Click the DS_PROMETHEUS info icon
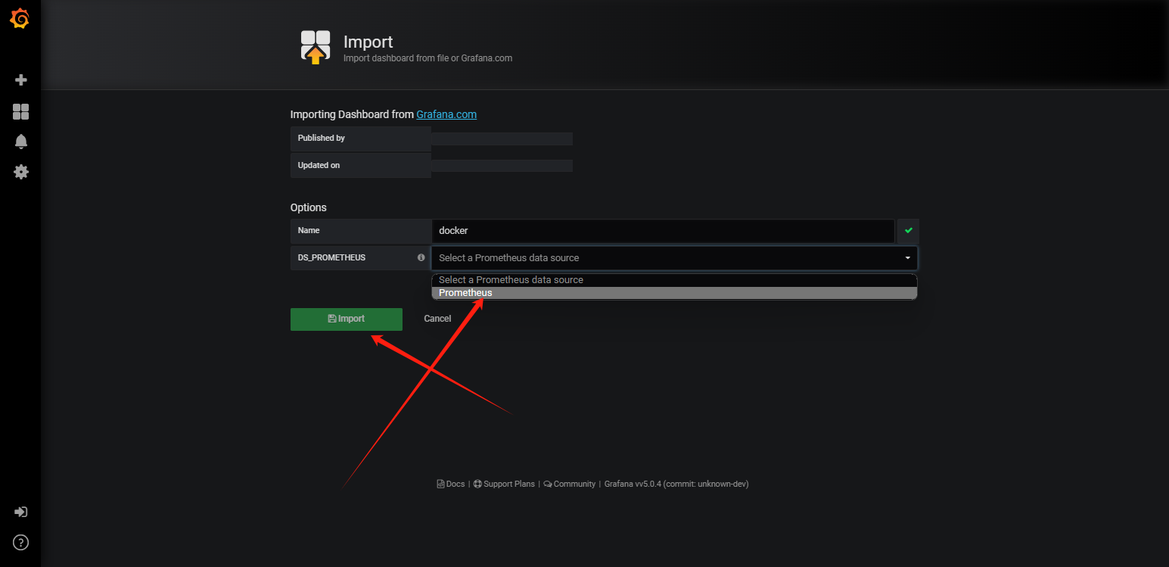The image size is (1169, 567). (x=421, y=257)
